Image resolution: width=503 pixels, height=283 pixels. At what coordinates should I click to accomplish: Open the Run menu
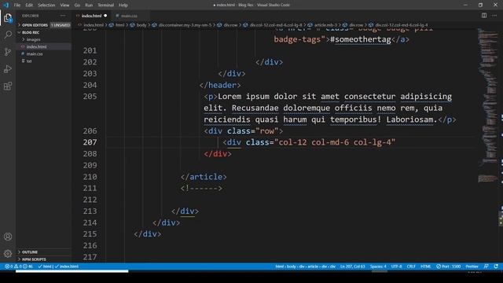[x=89, y=6]
